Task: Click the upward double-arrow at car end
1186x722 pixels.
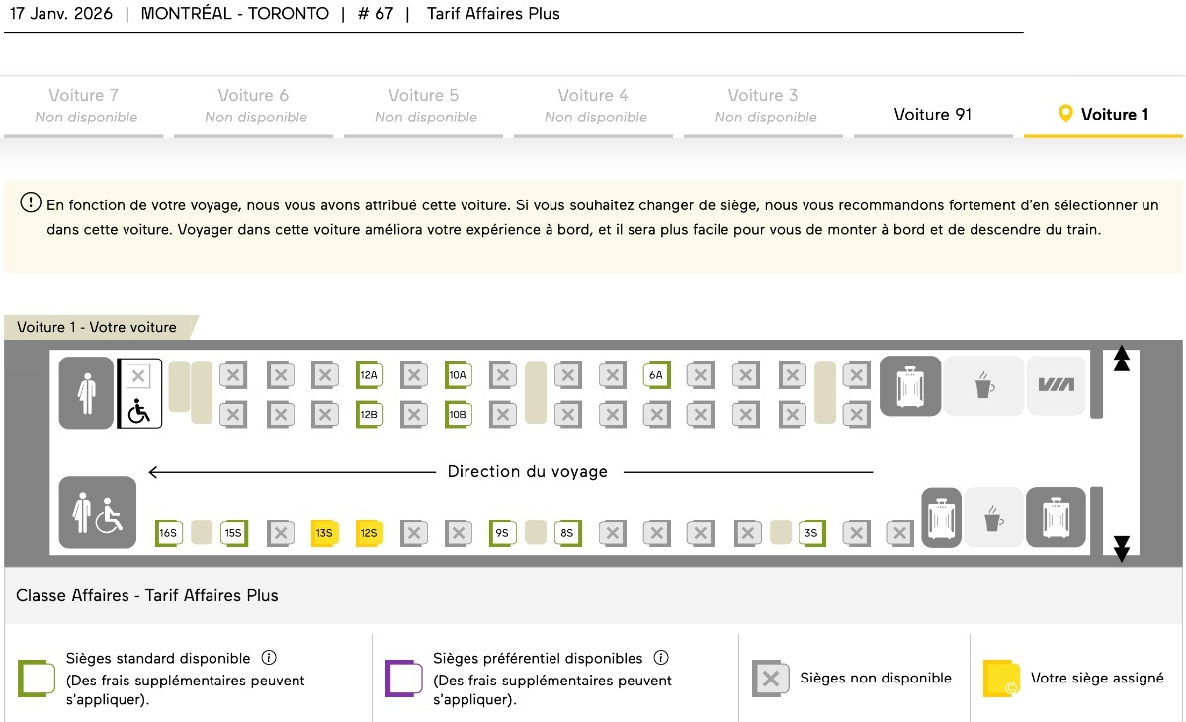Action: pyautogui.click(x=1121, y=359)
